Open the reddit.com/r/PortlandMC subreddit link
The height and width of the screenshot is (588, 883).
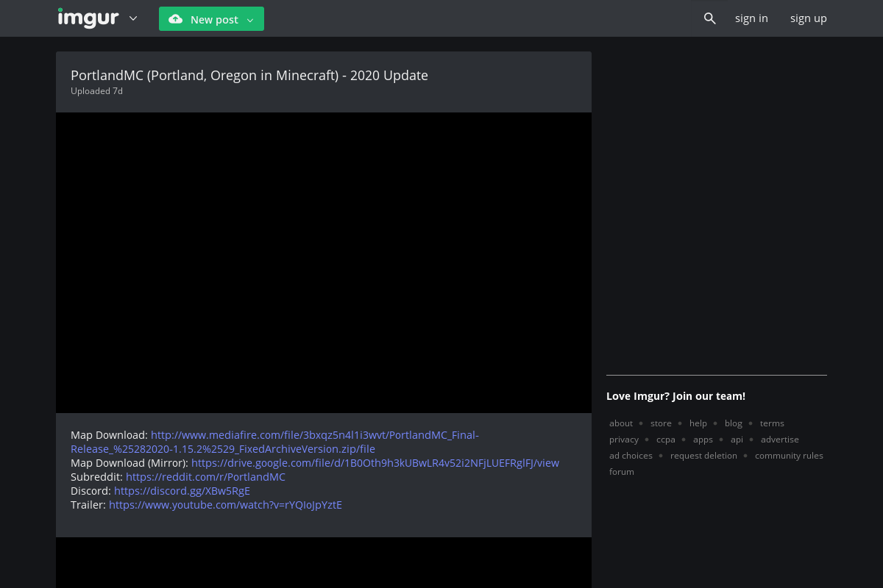[205, 477]
